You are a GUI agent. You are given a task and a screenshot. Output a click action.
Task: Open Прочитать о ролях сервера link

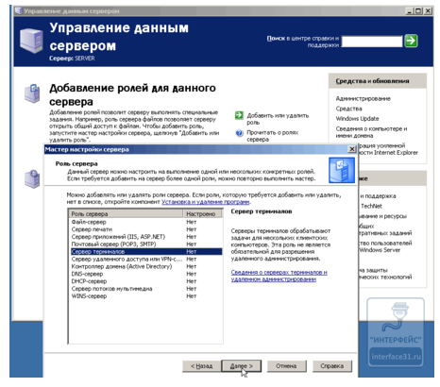click(273, 136)
